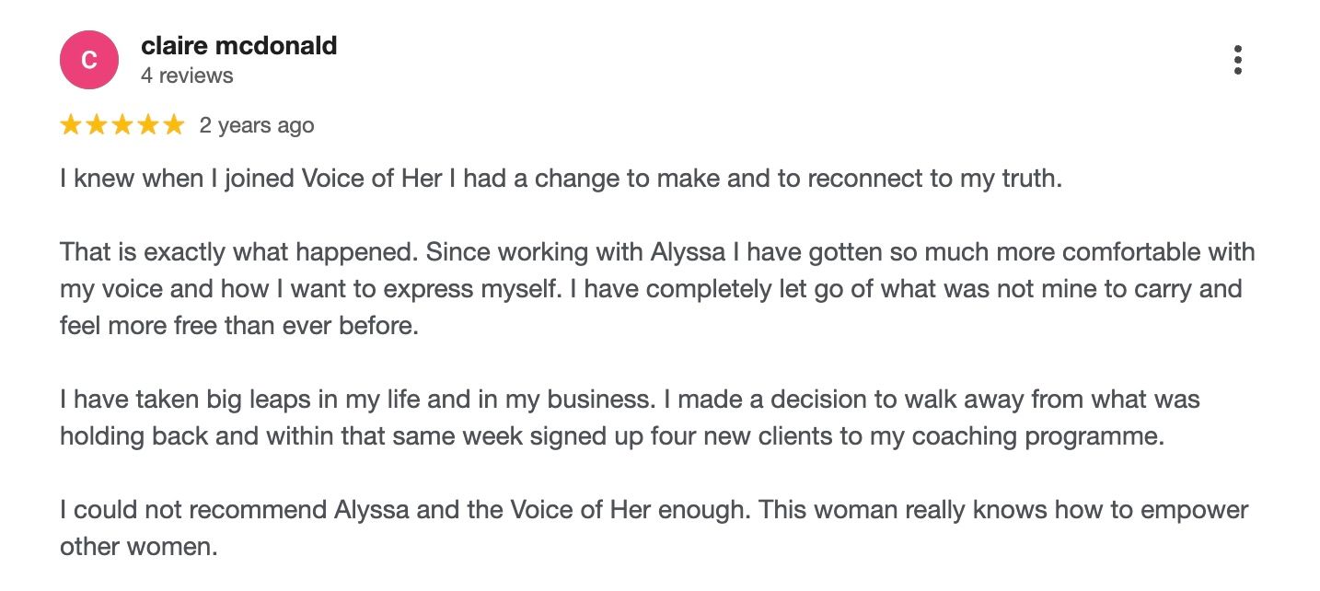Click the pink "C" profile avatar
Viewport: 1320px width, 591px height.
tap(89, 60)
